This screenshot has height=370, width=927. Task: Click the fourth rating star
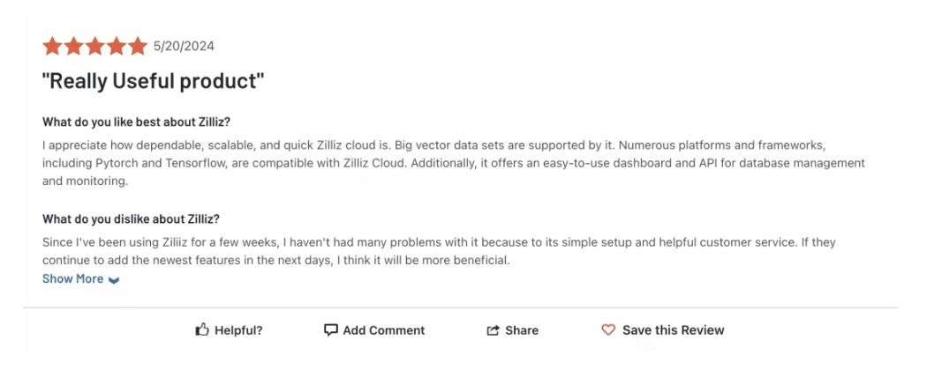116,46
